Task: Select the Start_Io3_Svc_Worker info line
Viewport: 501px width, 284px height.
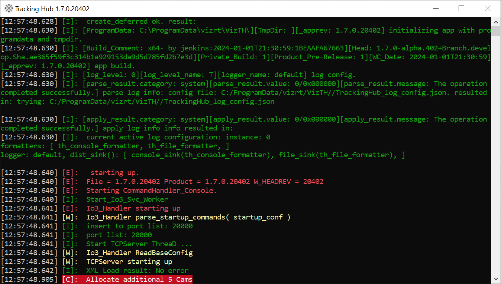Action: (x=127, y=199)
